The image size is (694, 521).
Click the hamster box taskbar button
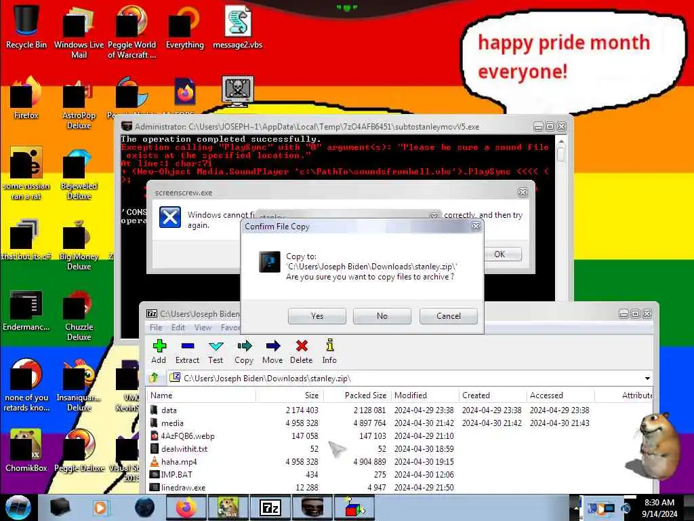(228, 507)
